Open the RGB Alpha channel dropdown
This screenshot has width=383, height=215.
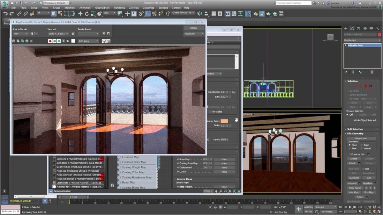click(88, 41)
